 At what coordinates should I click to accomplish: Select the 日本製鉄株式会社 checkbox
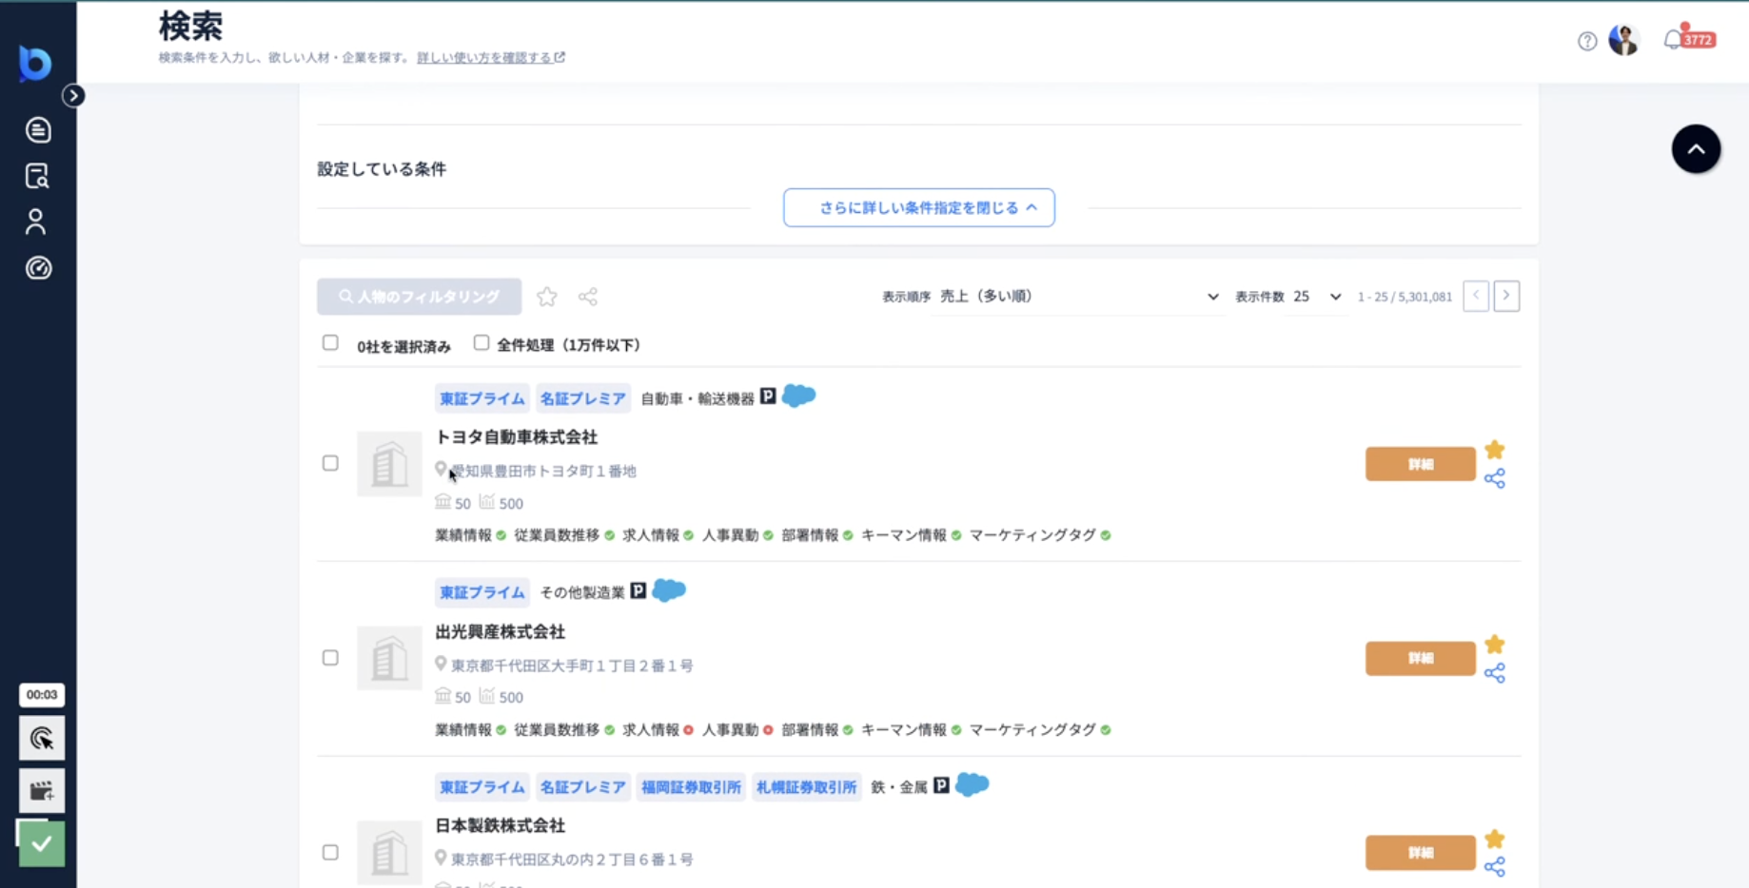tap(330, 852)
